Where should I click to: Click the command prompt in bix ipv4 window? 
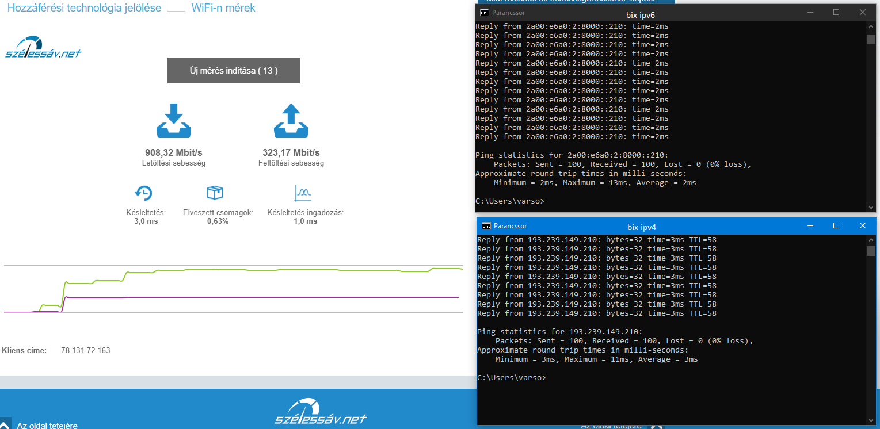(x=511, y=378)
